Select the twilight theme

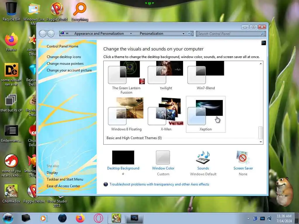(x=166, y=76)
